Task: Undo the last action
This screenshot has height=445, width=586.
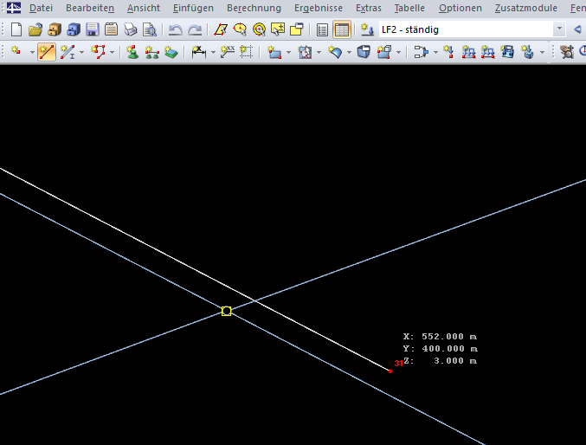Action: pyautogui.click(x=175, y=29)
